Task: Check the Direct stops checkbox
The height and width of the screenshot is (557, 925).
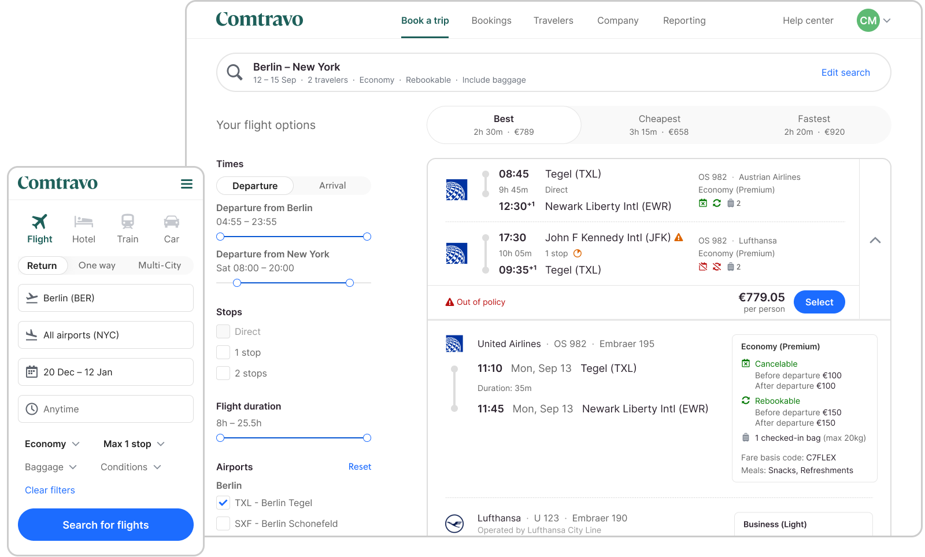Action: click(223, 331)
